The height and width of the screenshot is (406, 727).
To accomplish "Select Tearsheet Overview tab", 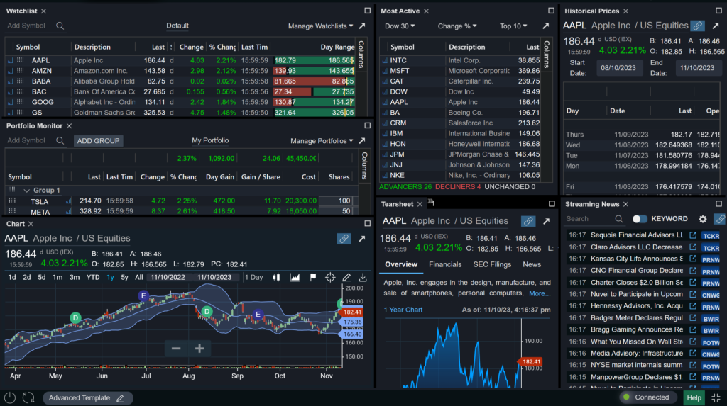I will tap(401, 264).
